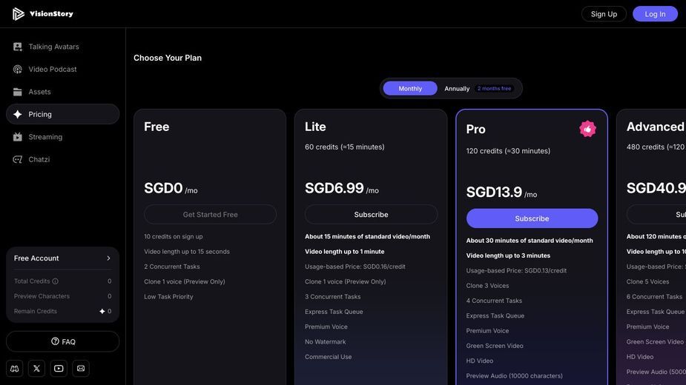Image resolution: width=686 pixels, height=385 pixels.
Task: Open Talking Avatars from sidebar icon
Action: pyautogui.click(x=18, y=47)
